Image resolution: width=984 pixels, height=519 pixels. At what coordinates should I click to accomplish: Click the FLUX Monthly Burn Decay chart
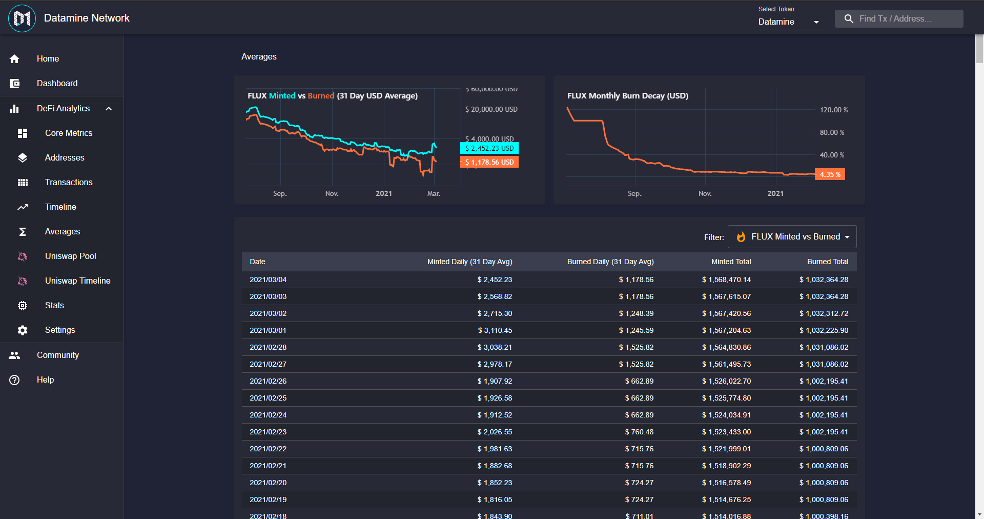coord(709,140)
